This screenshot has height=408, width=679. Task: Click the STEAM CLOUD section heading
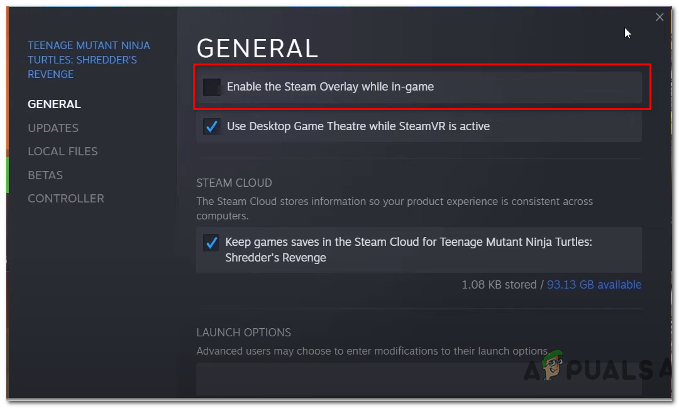click(x=234, y=183)
